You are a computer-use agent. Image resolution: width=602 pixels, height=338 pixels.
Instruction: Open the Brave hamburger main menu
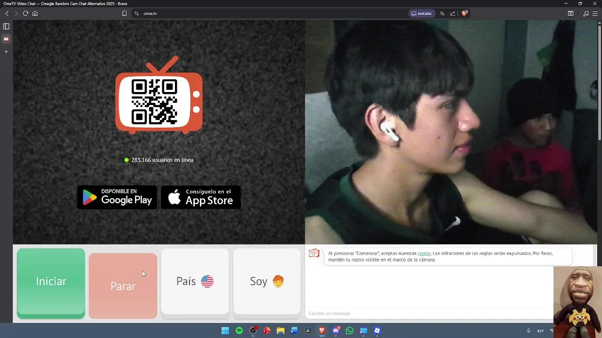595,14
